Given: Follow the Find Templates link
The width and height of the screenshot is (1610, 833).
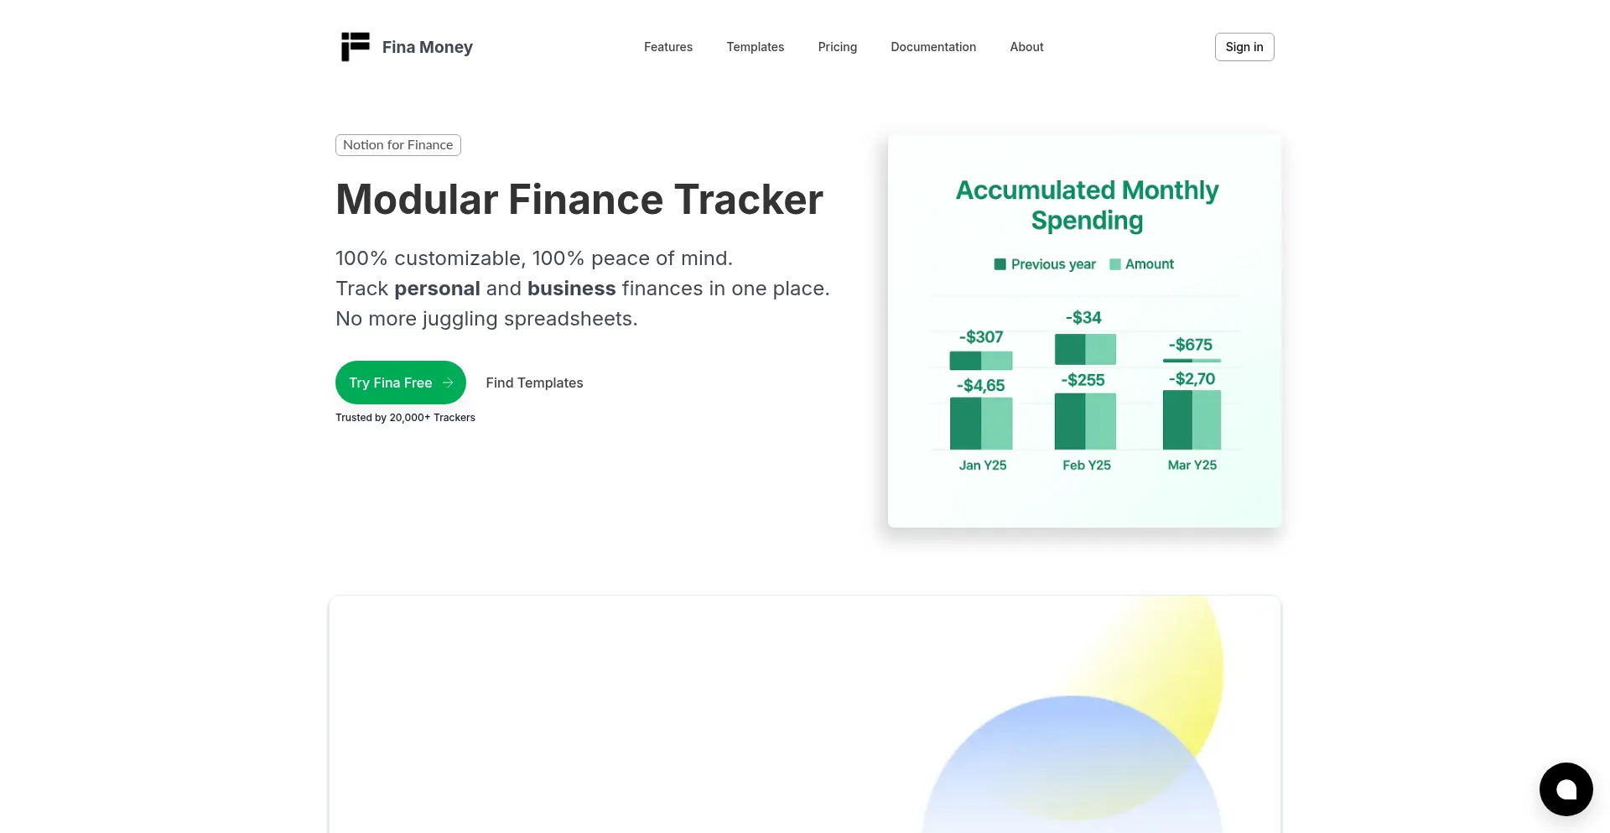Looking at the screenshot, I should click(534, 383).
